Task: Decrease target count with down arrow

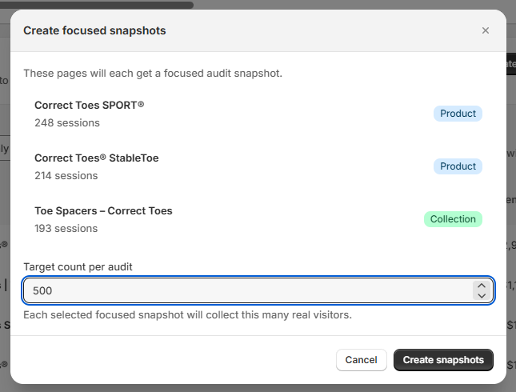Action: (482, 295)
